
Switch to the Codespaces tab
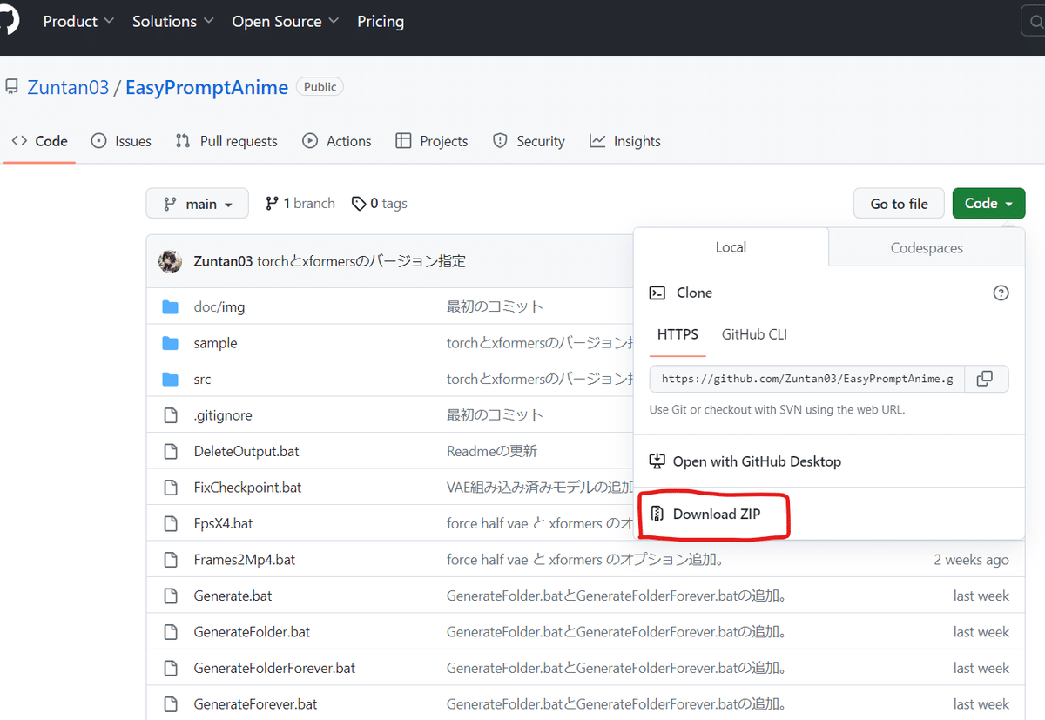coord(926,248)
